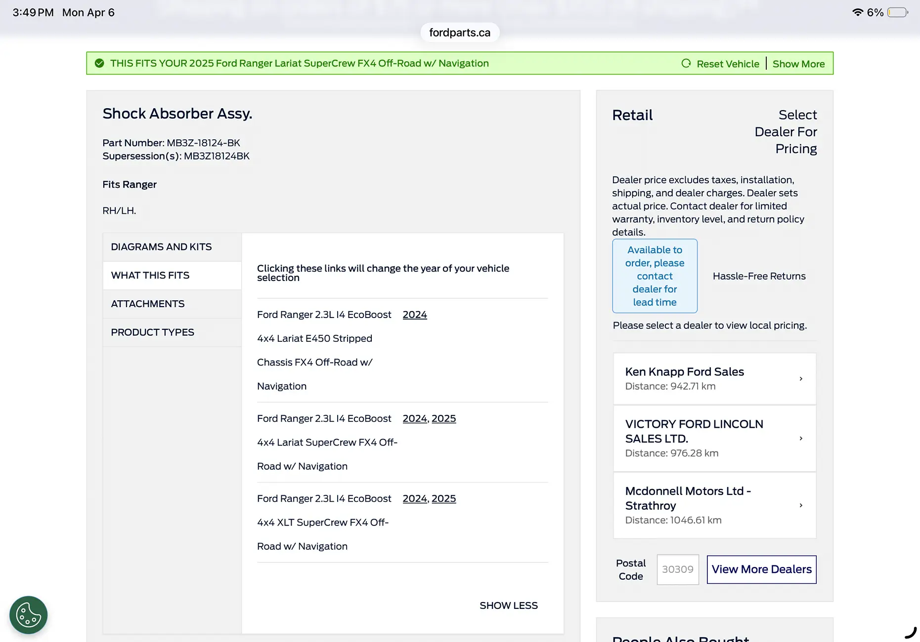Click the Hassle-Free Returns text
Screen dimensions: 920x642
[759, 276]
